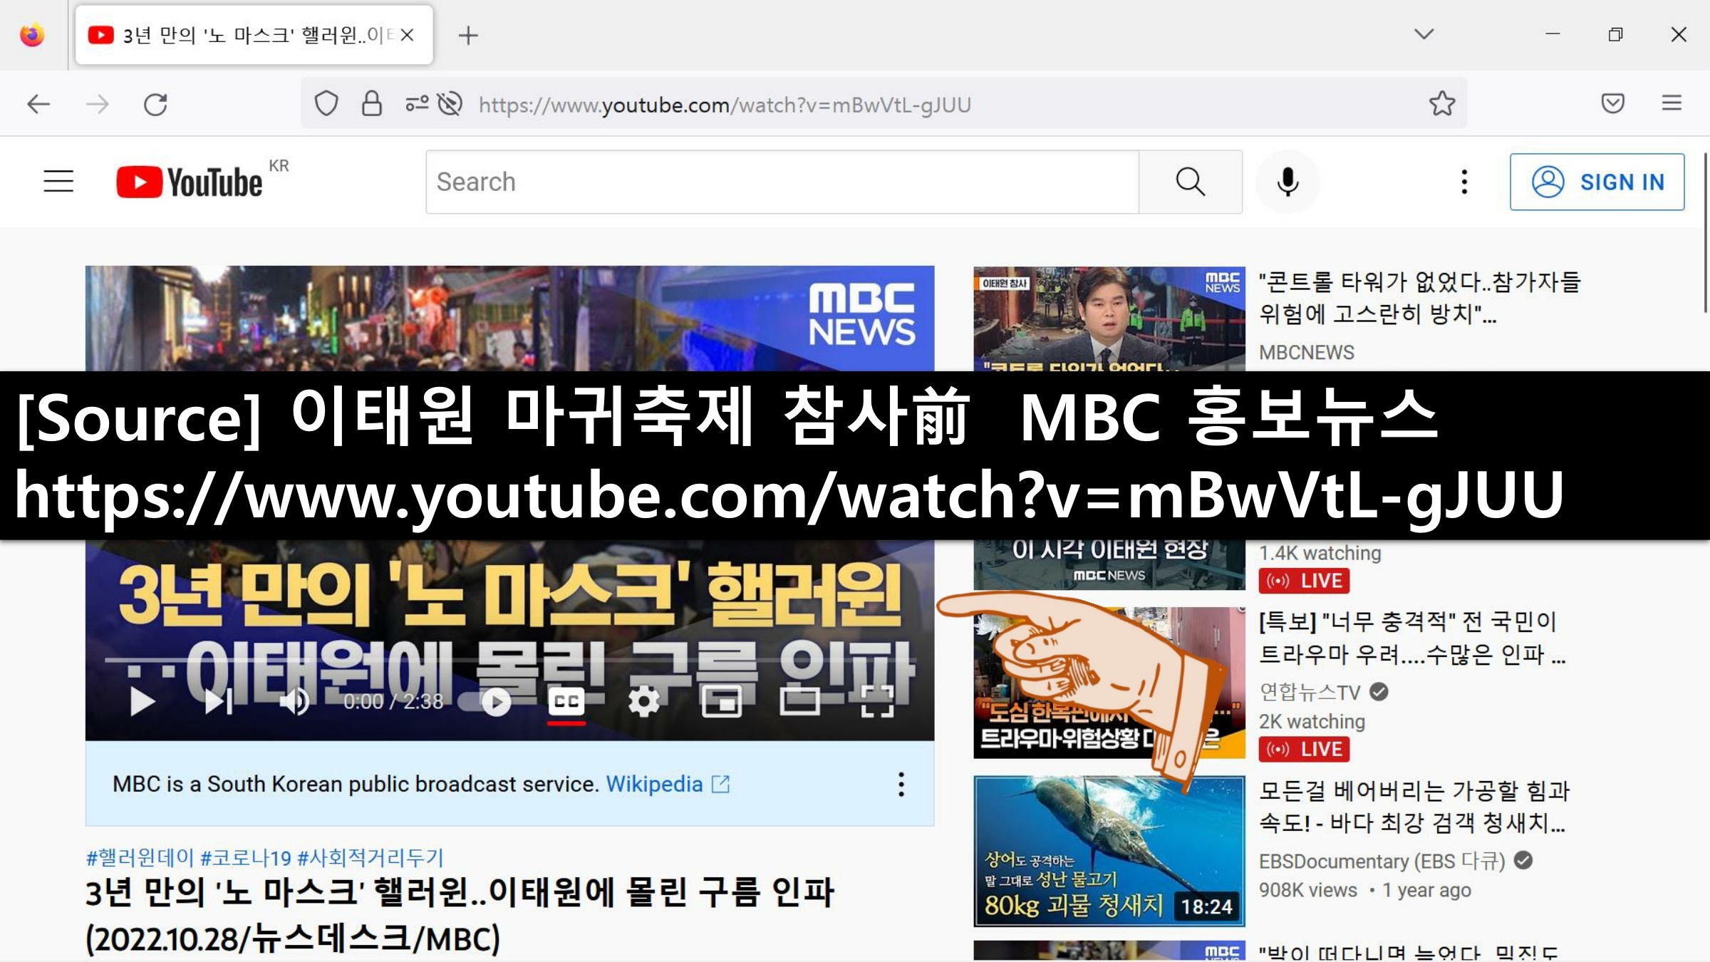Enter fullscreen mode in player
The height and width of the screenshot is (962, 1710).
click(x=877, y=702)
